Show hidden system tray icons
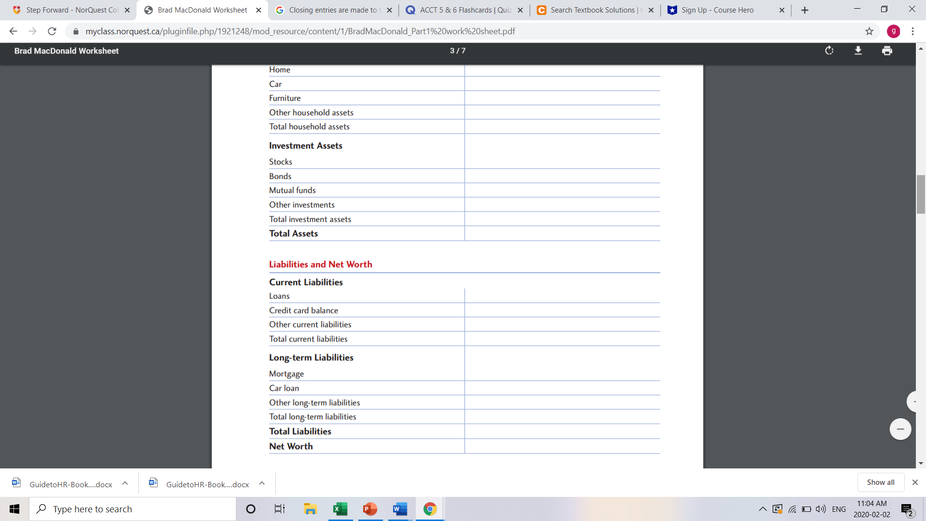The height and width of the screenshot is (521, 926). point(763,509)
